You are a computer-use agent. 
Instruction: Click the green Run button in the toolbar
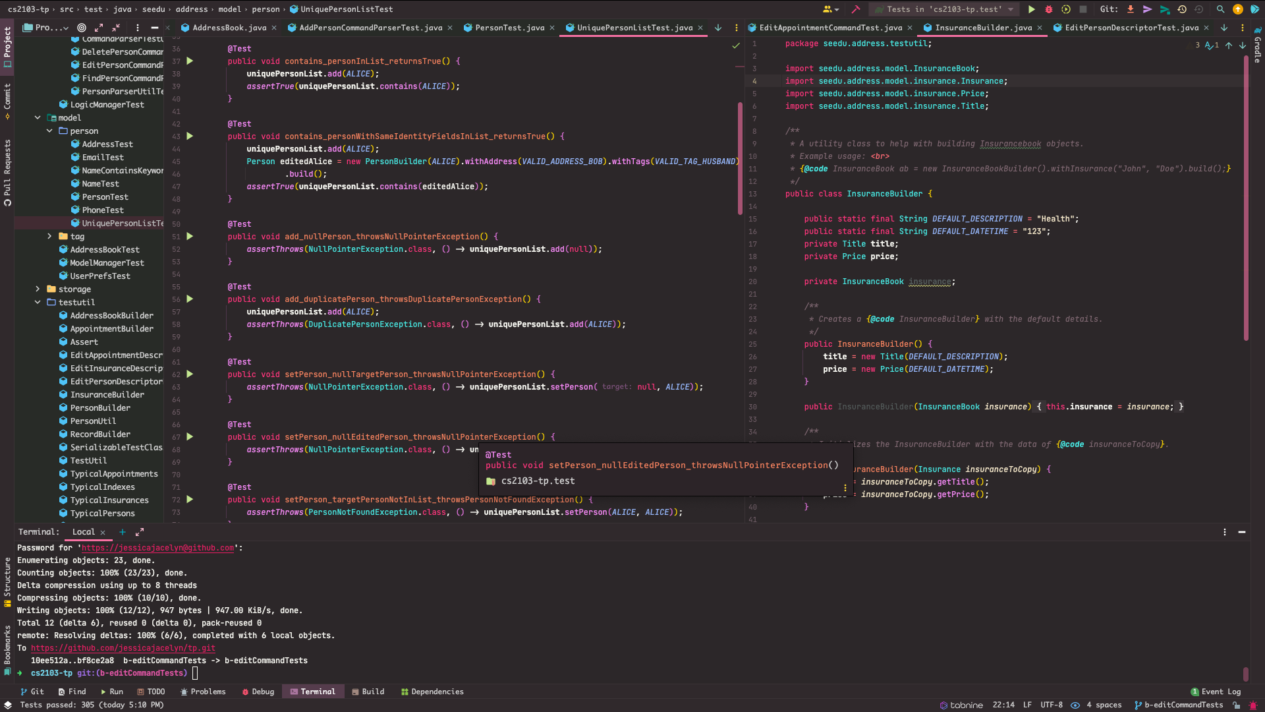1031,9
